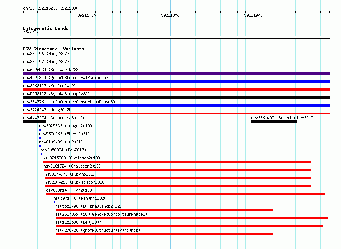Click dgv883n140 (Fan2017) label
The image size is (341, 249).
point(69,190)
